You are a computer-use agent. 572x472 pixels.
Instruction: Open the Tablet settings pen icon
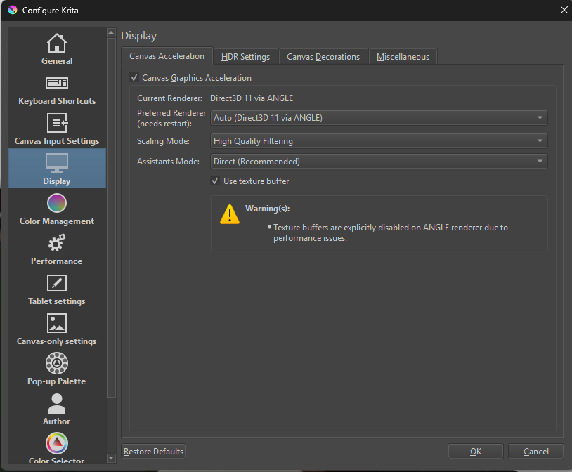(57, 283)
